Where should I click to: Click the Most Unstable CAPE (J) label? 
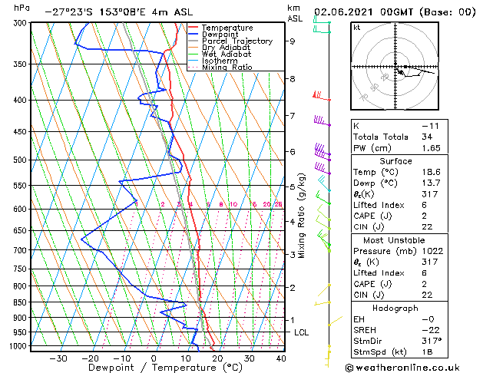coord(372,284)
